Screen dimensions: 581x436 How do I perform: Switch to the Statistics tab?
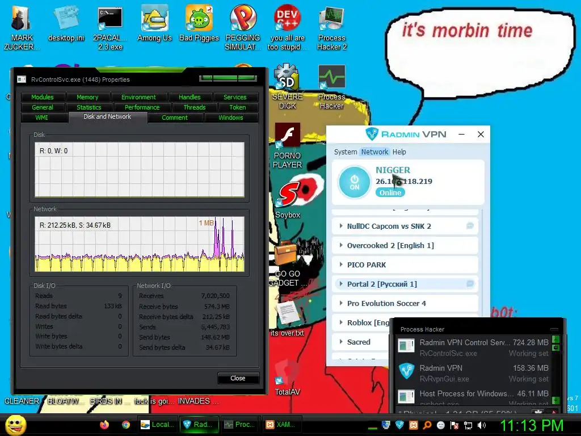tap(89, 107)
